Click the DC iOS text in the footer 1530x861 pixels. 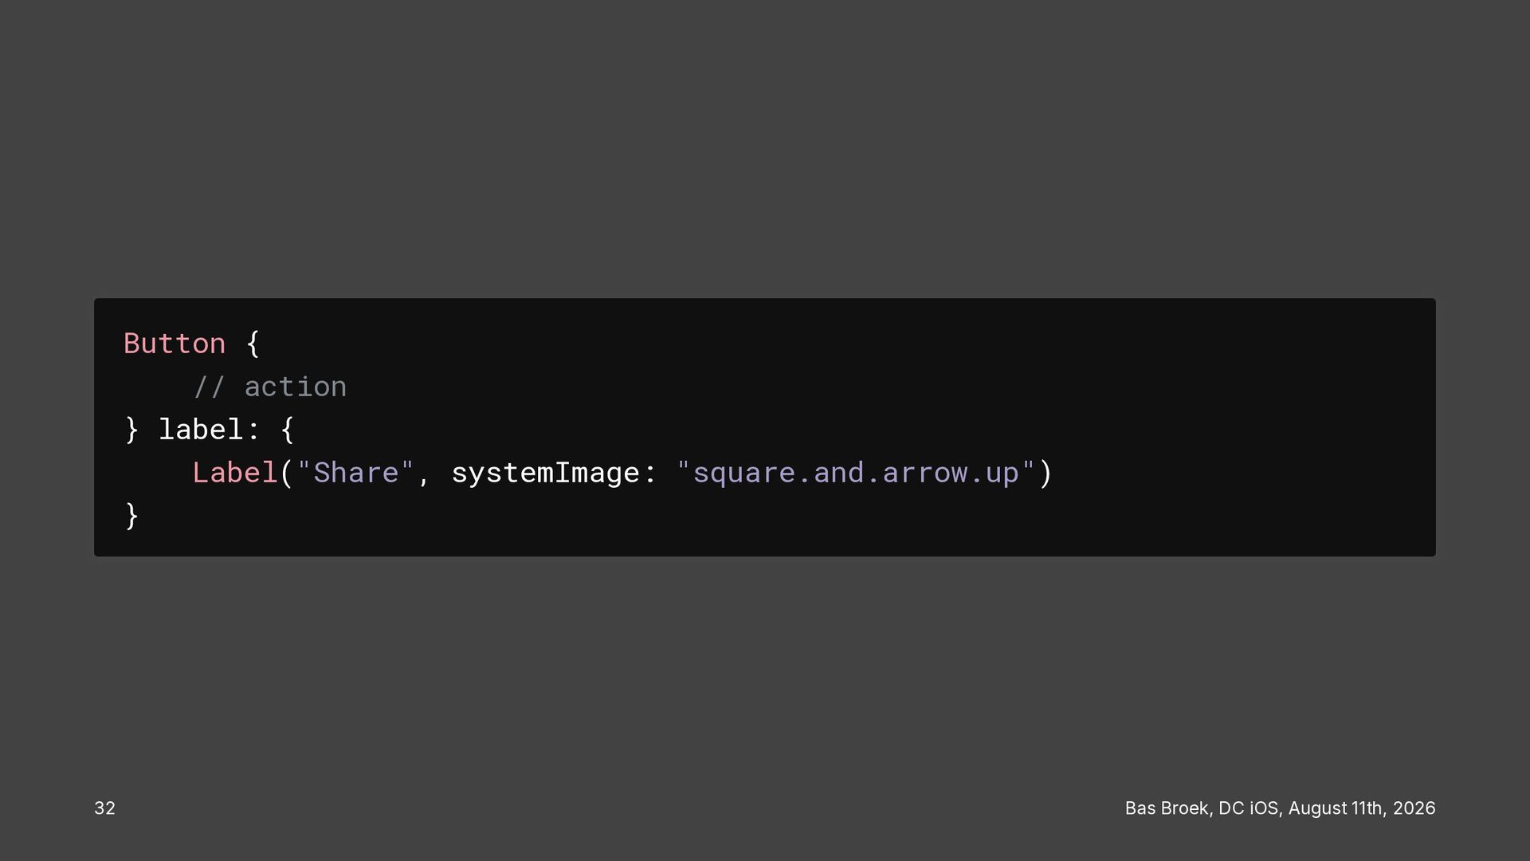tap(1249, 808)
